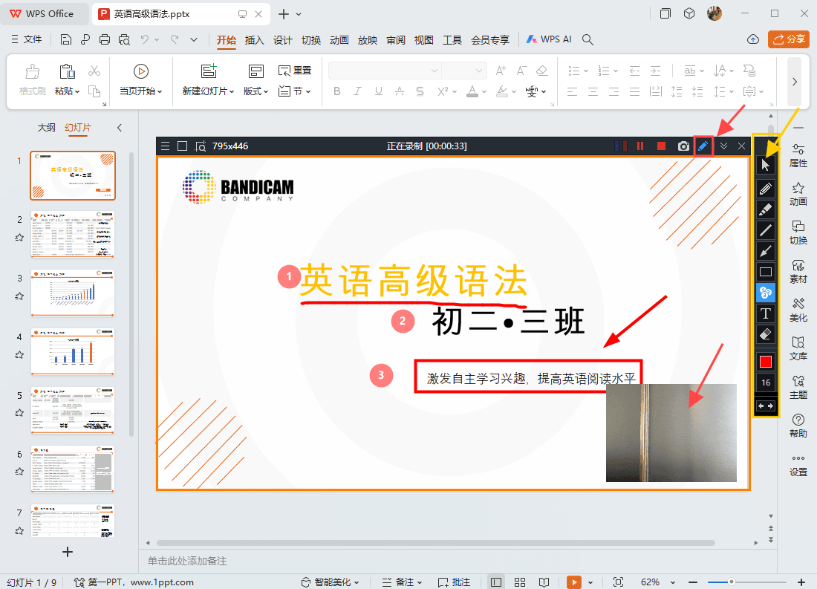This screenshot has width=817, height=589.
Task: Toggle bold formatting in the ribbon
Action: 337,91
